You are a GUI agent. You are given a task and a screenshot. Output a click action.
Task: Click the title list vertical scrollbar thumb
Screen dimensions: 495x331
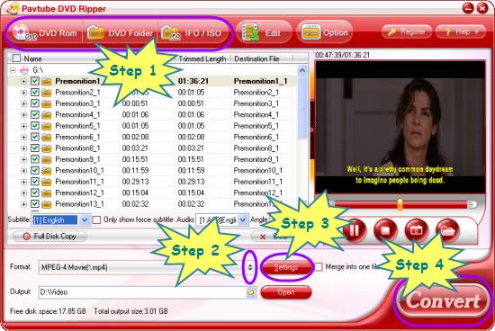coord(302,107)
